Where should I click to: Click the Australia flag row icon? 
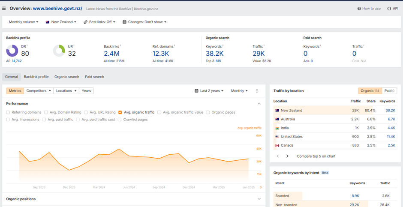tap(277, 119)
